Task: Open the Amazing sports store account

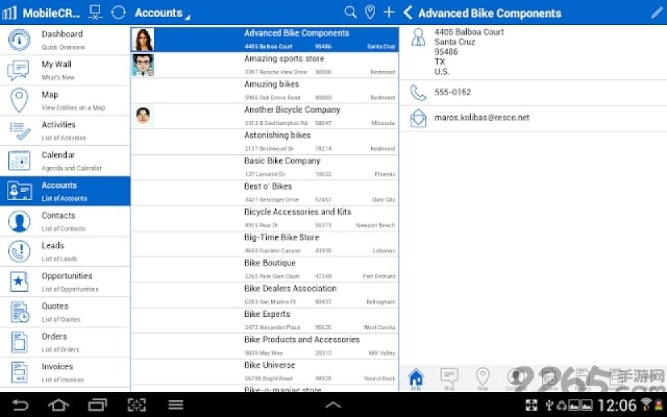Action: (265, 65)
